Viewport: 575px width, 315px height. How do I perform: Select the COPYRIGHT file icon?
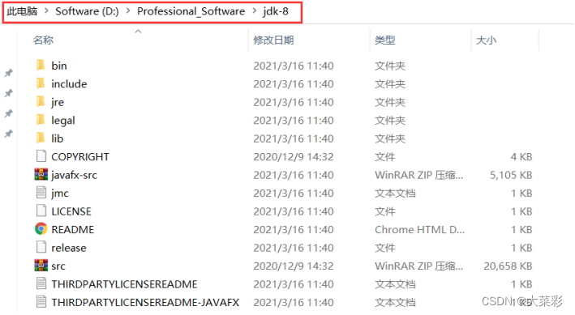pyautogui.click(x=41, y=156)
